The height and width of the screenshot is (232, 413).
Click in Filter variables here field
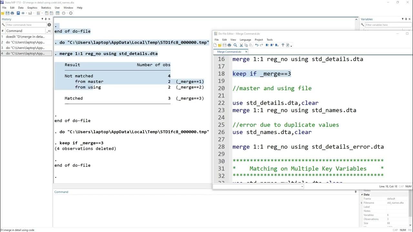pos(388,25)
